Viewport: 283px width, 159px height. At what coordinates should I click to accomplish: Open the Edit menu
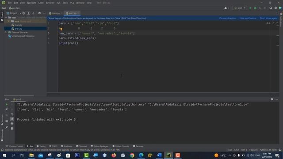[x=16, y=3]
